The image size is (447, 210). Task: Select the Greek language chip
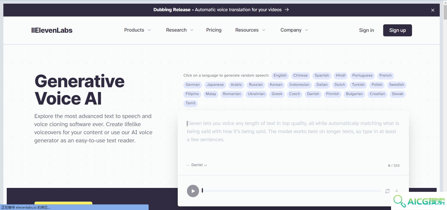coord(277,94)
